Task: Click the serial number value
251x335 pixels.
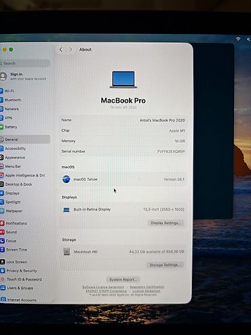Action: coord(171,152)
